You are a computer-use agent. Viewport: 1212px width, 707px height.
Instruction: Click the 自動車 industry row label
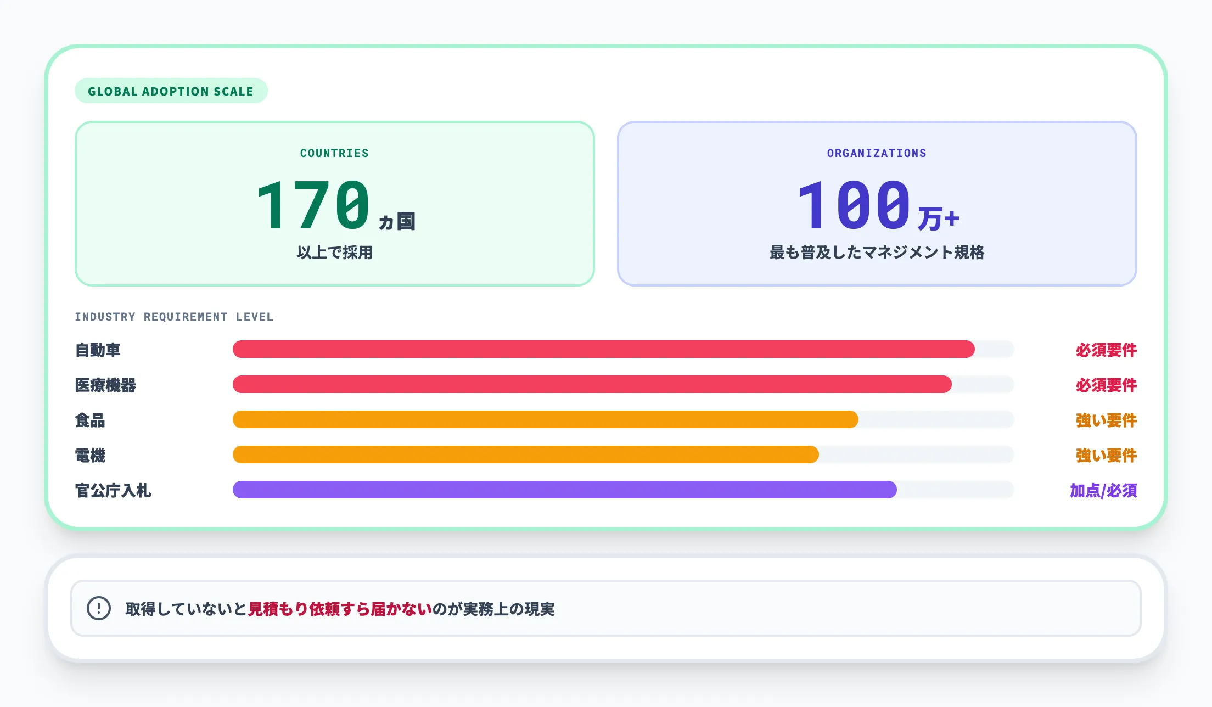(98, 350)
